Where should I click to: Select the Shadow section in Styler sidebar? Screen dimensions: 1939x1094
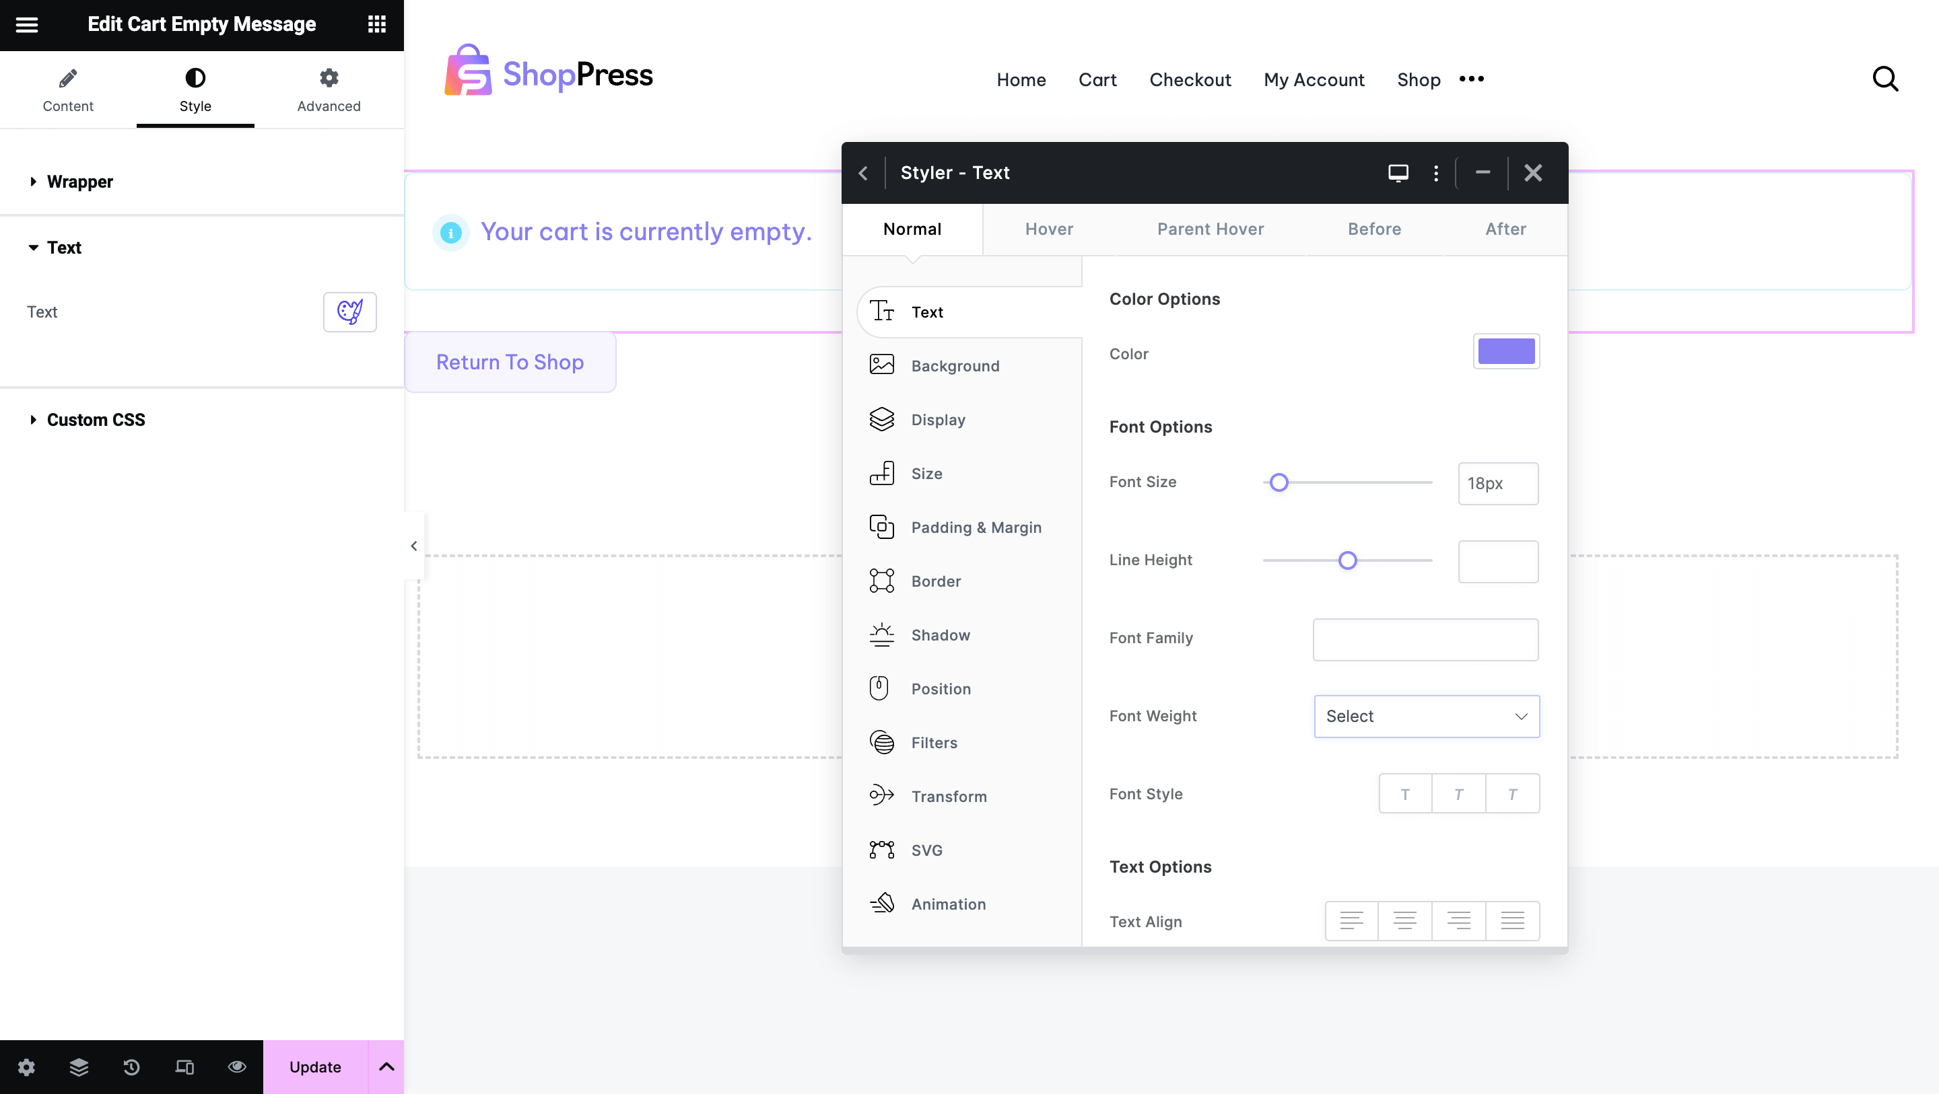[940, 635]
